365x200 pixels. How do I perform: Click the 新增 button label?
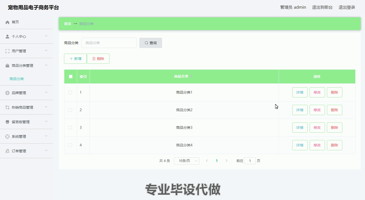tap(78, 59)
